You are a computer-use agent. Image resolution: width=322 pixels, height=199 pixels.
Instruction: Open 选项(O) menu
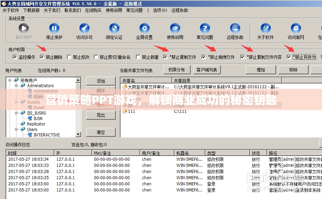click(x=160, y=10)
